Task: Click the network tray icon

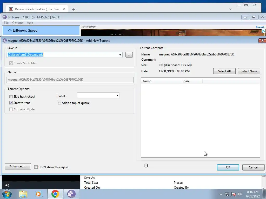Action: click(227, 194)
